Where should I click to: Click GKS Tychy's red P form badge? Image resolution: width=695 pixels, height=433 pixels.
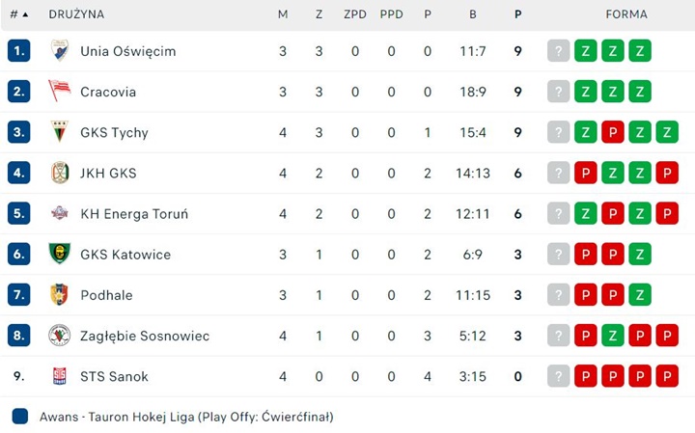point(612,132)
